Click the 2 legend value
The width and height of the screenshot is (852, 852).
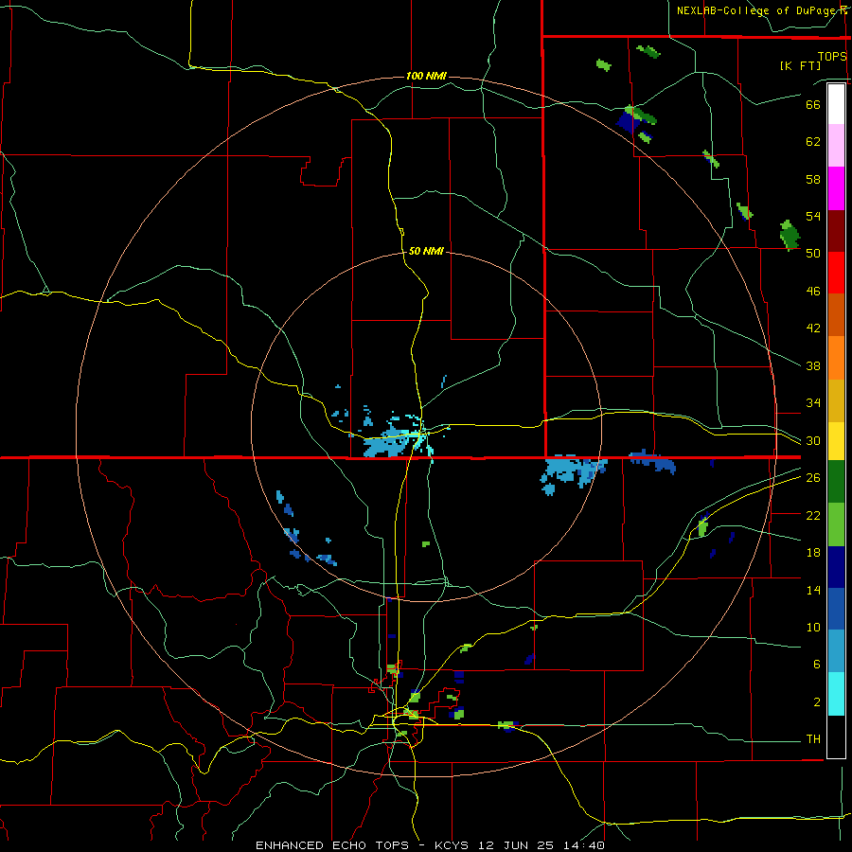(817, 702)
